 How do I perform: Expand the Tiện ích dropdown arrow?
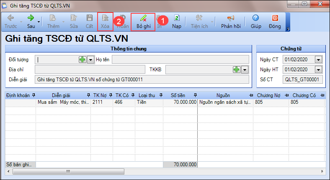212,22
